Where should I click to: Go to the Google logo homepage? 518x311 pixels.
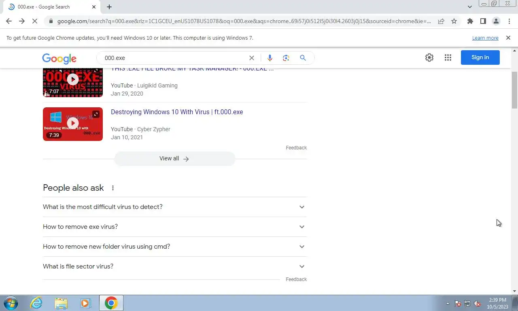point(59,58)
